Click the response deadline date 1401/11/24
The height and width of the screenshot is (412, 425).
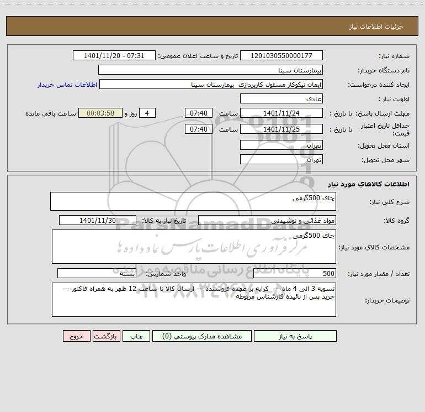click(281, 113)
